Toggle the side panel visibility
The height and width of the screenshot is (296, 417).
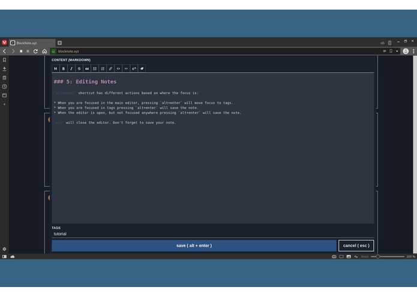tap(4, 256)
